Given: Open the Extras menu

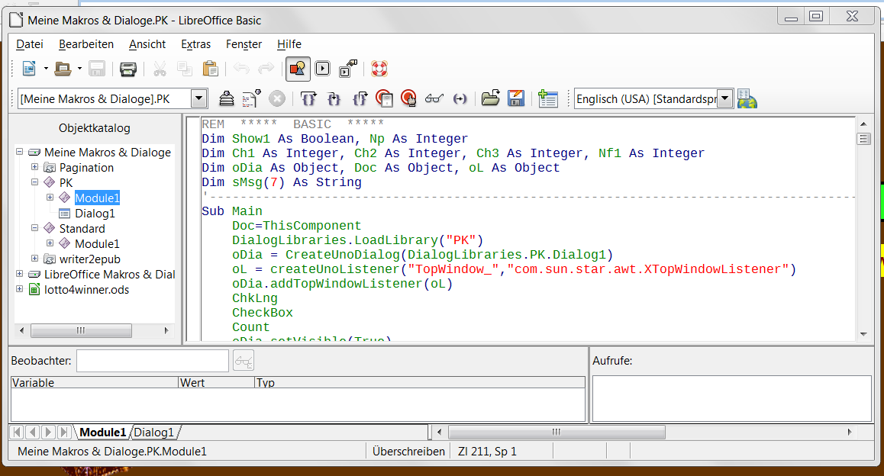Looking at the screenshot, I should coord(195,44).
